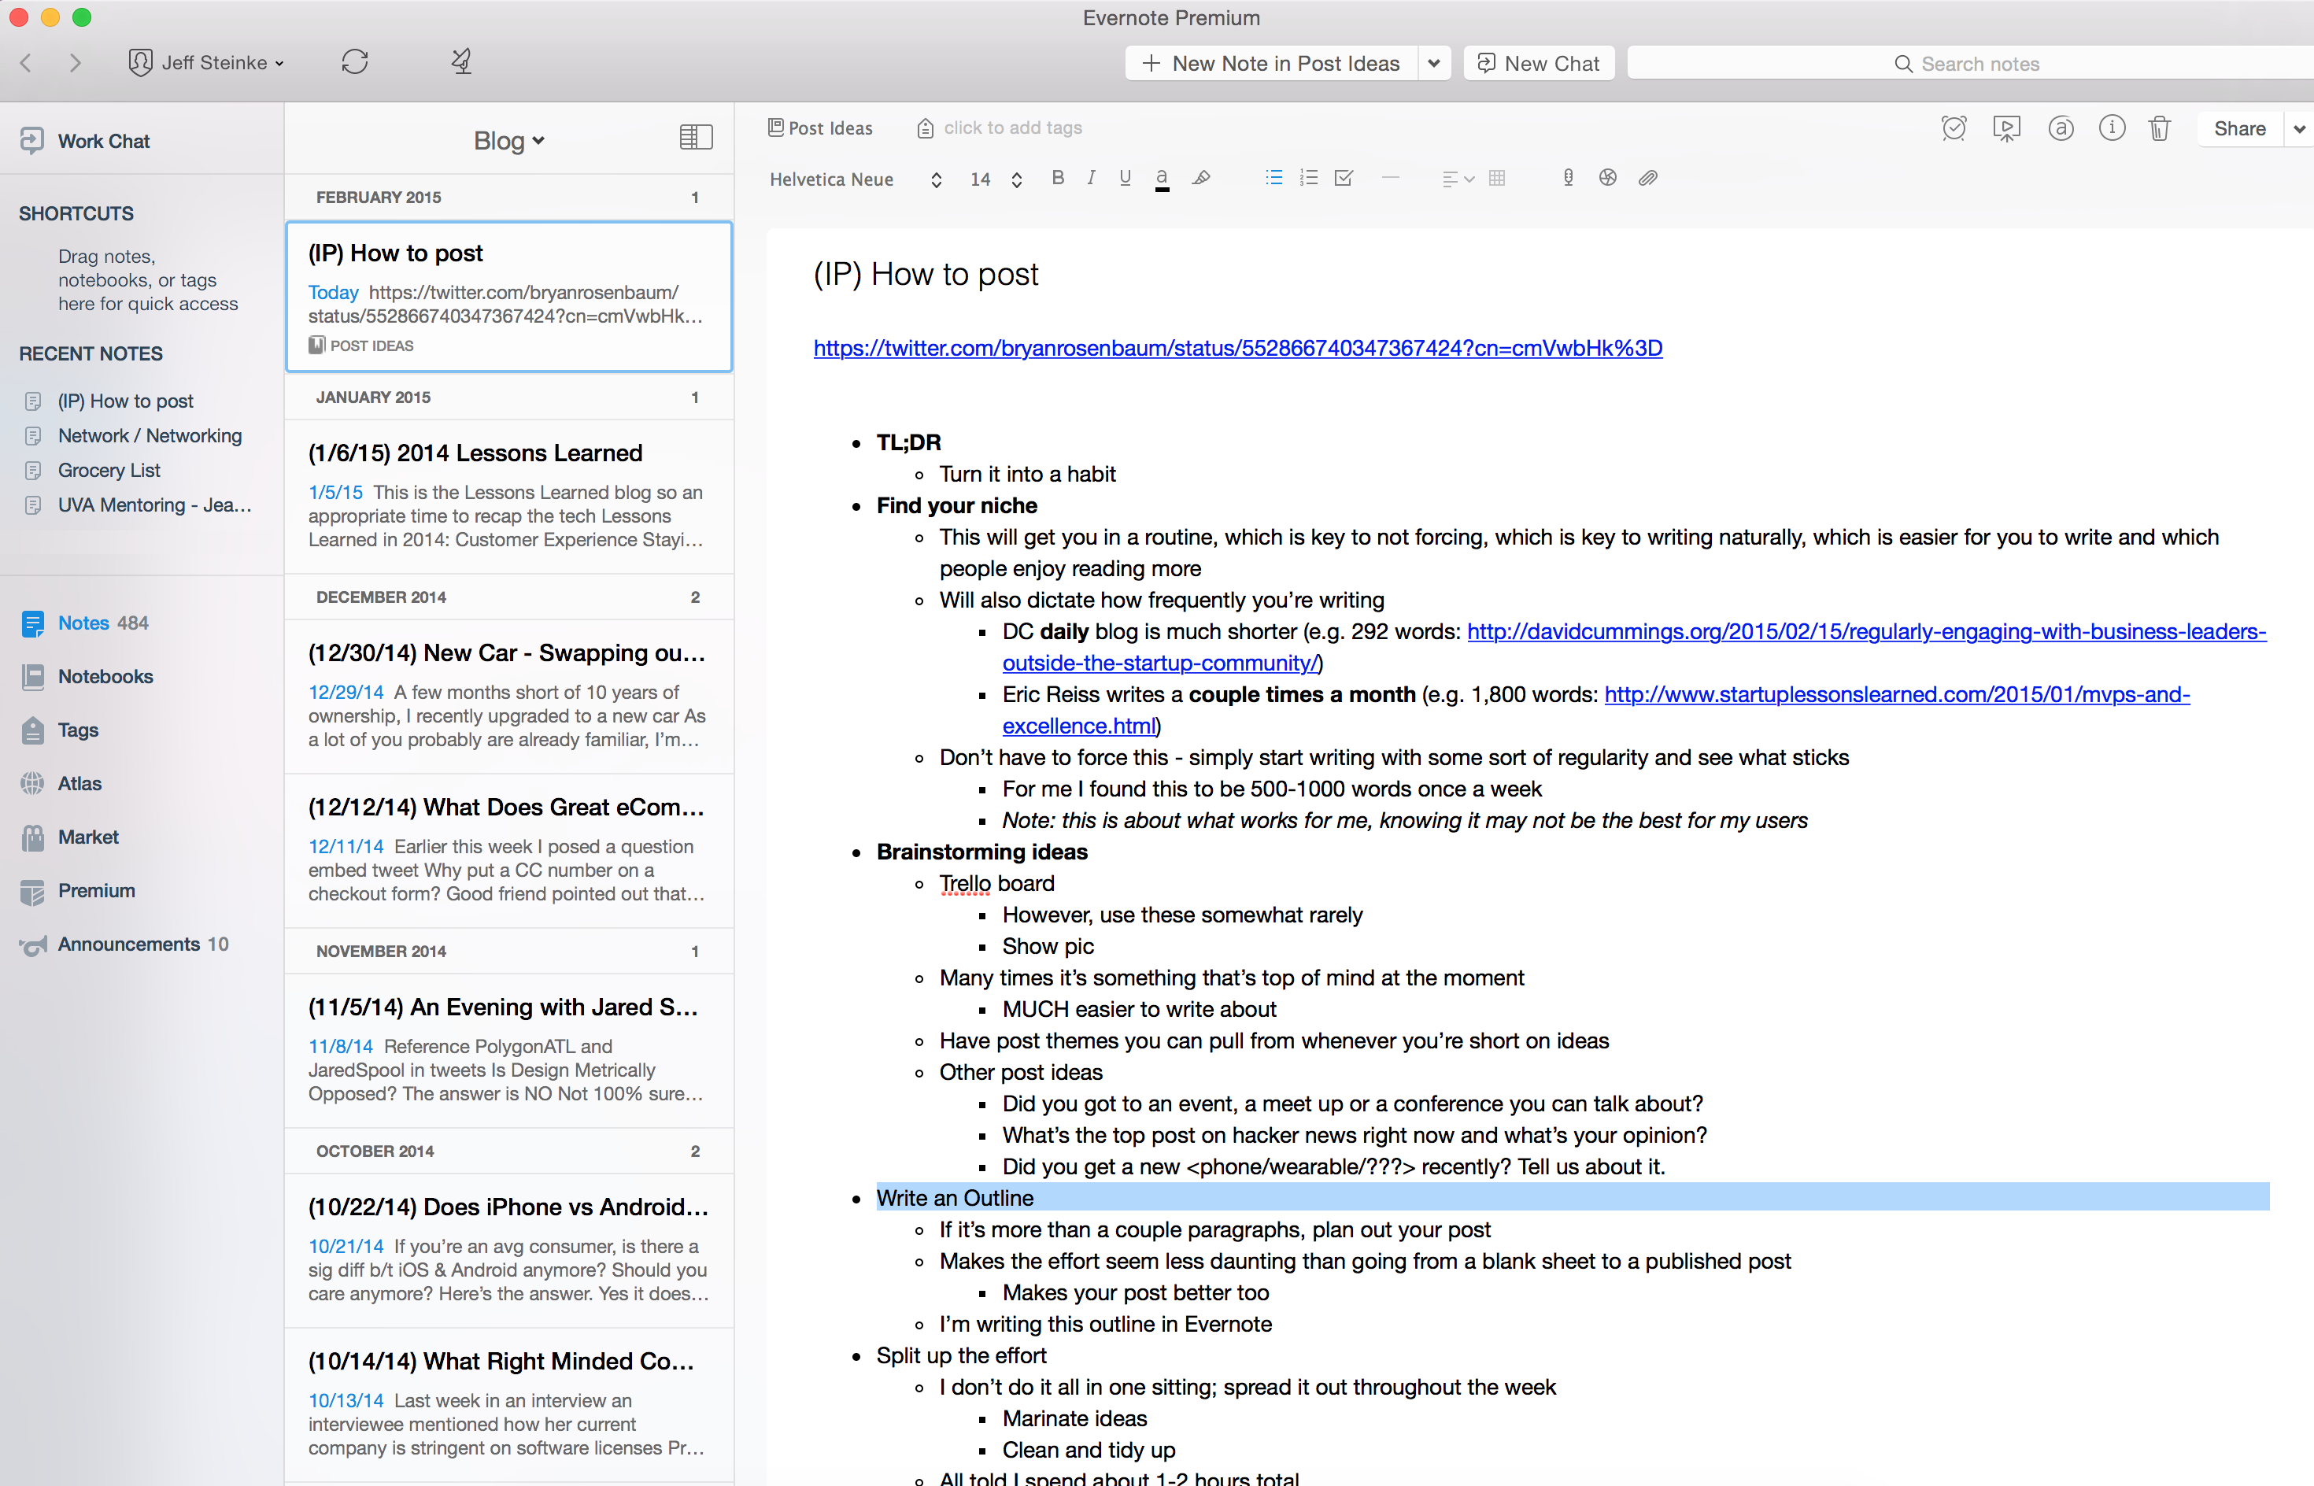Change the note list view layout icon
Screen dimensions: 2314x1486
tap(696, 138)
